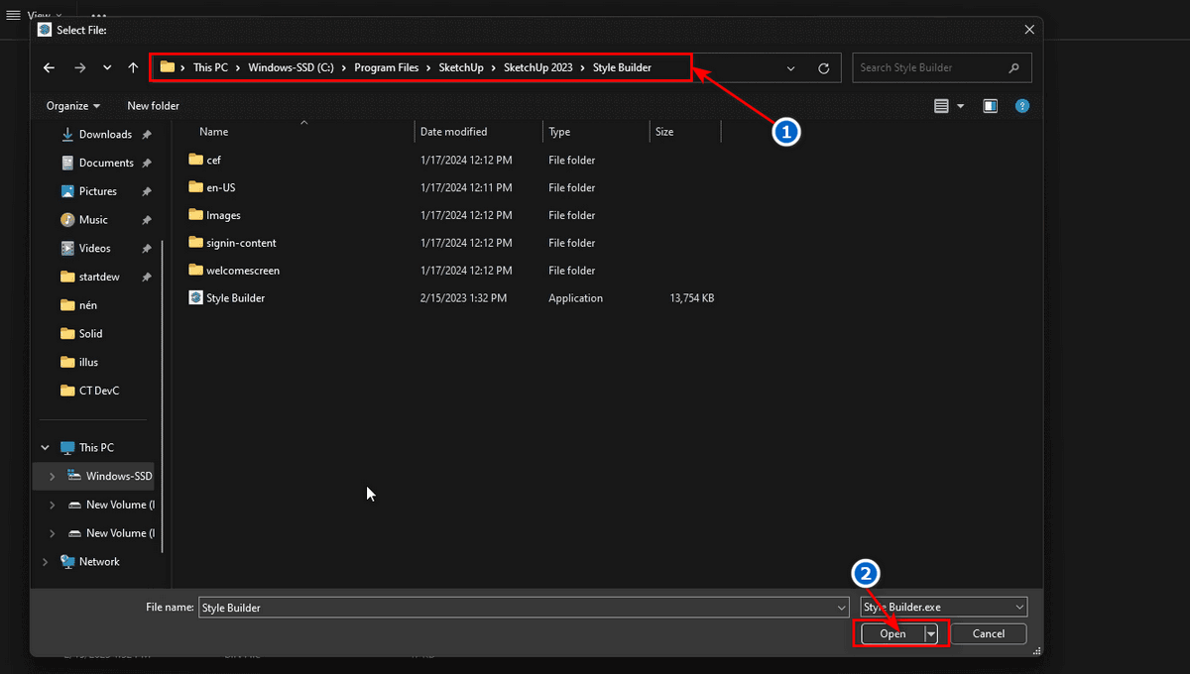Open the Help question mark icon
The image size is (1190, 674).
coord(1022,106)
